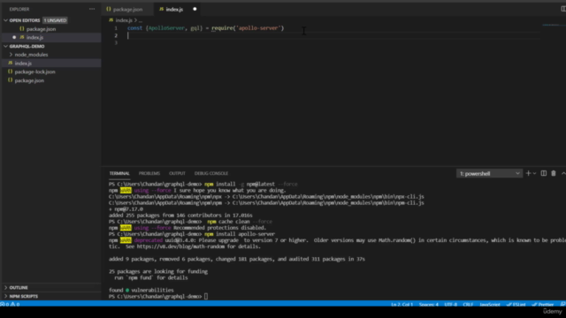Kill terminal with trash icon
This screenshot has width=566, height=318.
pyautogui.click(x=554, y=173)
